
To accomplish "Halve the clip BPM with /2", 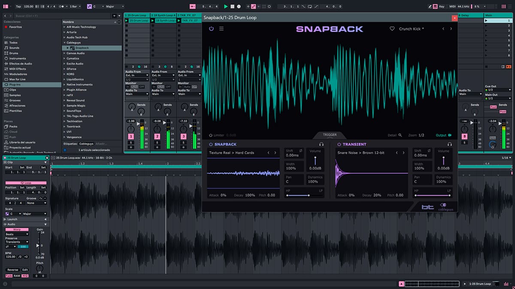I will 20,256.
